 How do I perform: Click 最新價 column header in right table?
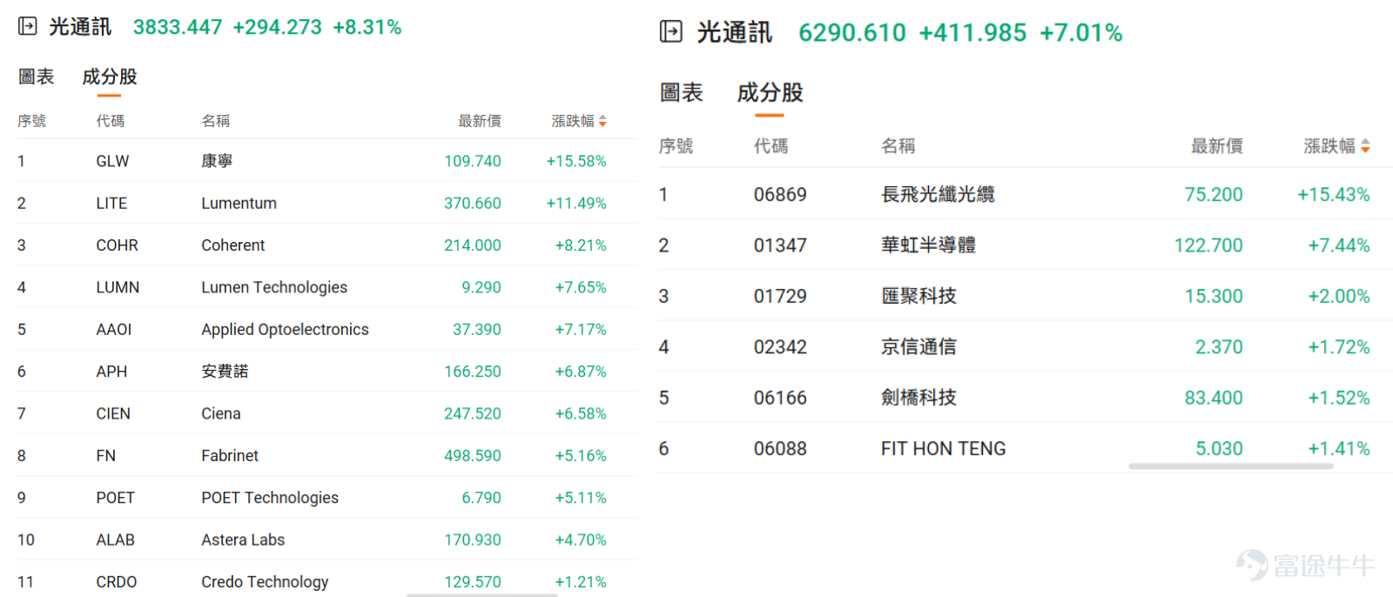[x=1217, y=146]
